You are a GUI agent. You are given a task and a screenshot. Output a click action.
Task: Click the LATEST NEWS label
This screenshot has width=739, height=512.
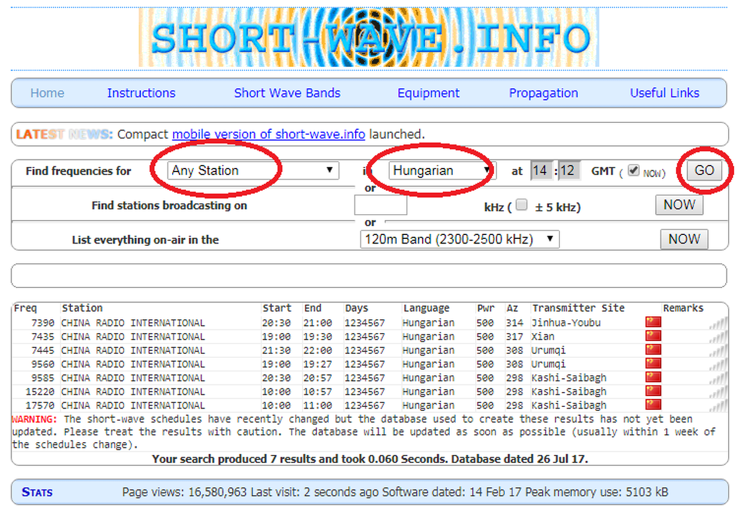(64, 134)
